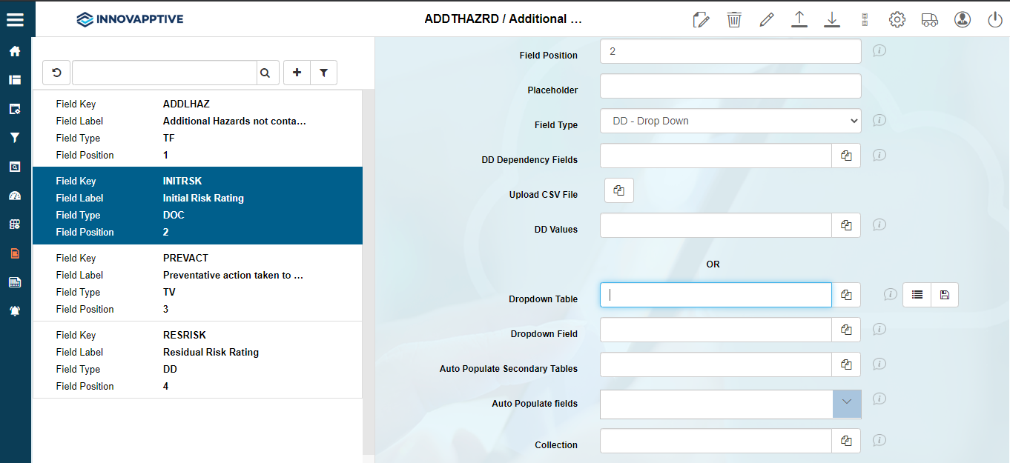Click the download arrow icon in header
This screenshot has height=463, width=1010.
click(x=832, y=19)
